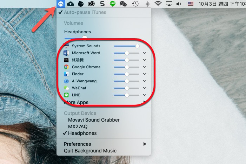
Task: Click the Bluetooth menu bar icon
Action: click(147, 4)
